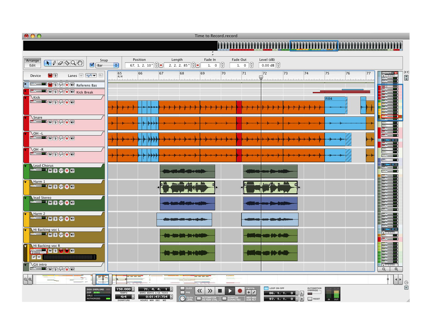Image resolution: width=432 pixels, height=335 pixels.
Task: Unmute the Referens Bas track
Action: coord(50,85)
